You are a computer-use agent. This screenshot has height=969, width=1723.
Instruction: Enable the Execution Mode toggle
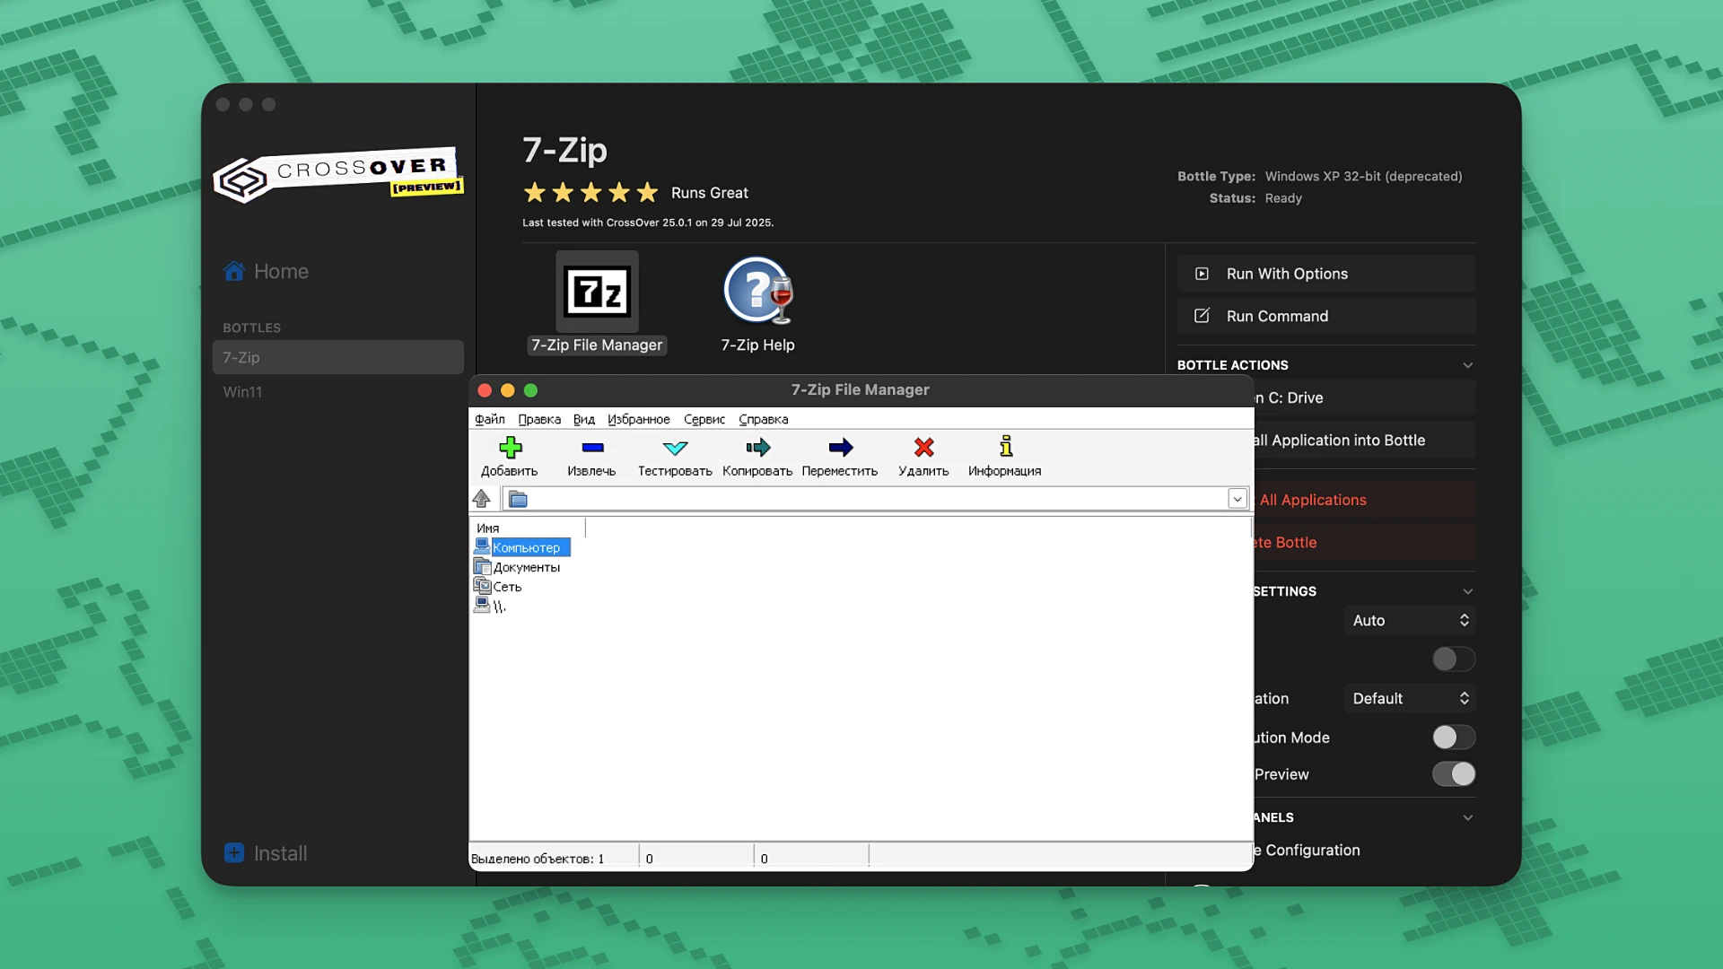pos(1452,737)
